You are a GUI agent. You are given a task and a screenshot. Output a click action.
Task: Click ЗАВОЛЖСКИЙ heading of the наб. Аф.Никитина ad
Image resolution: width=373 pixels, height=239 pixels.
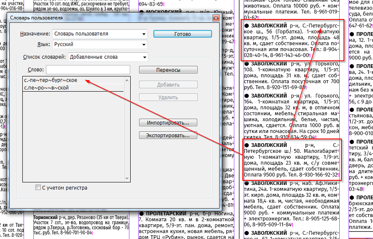(x=269, y=183)
